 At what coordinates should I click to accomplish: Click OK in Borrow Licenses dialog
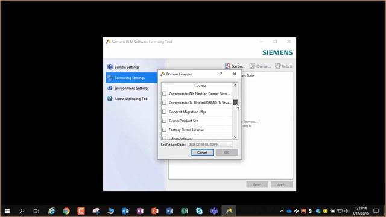point(227,153)
